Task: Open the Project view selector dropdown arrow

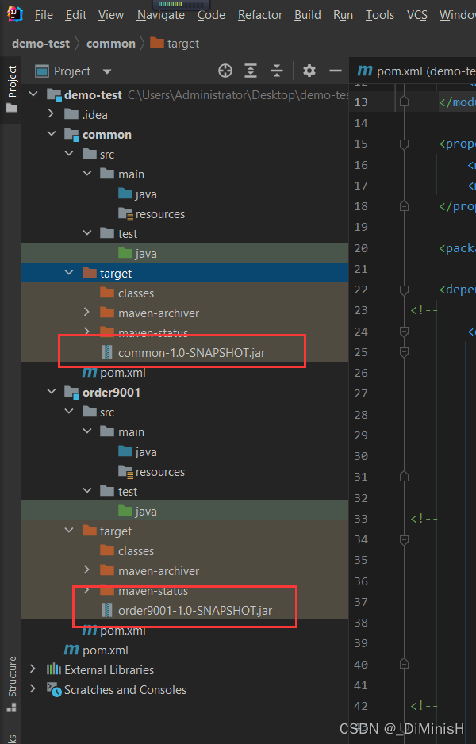Action: click(x=107, y=71)
